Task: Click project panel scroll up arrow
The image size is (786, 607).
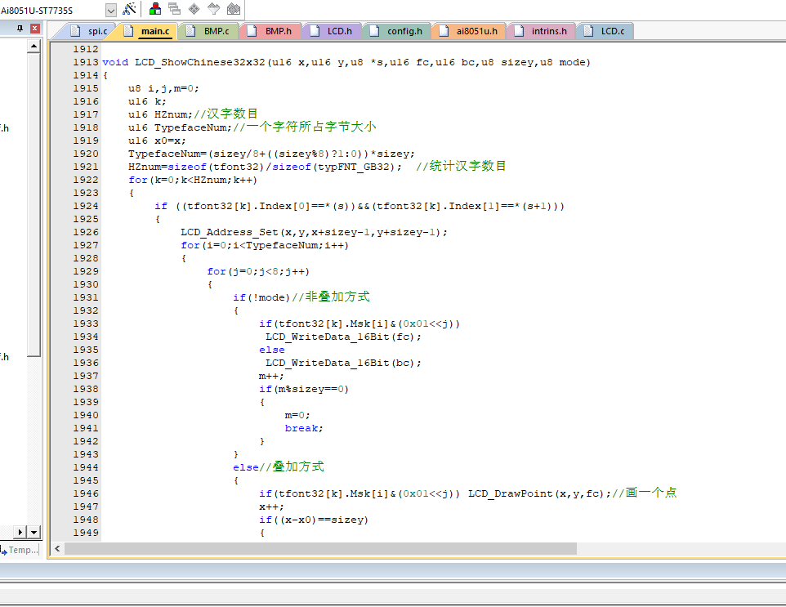Action: click(x=33, y=47)
